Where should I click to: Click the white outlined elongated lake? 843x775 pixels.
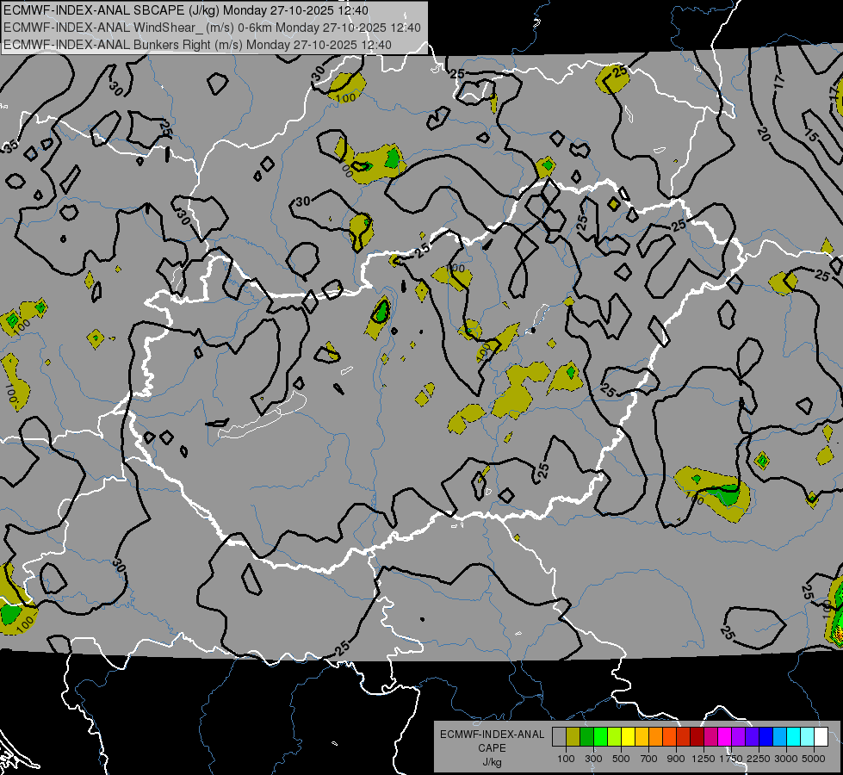pos(262,417)
